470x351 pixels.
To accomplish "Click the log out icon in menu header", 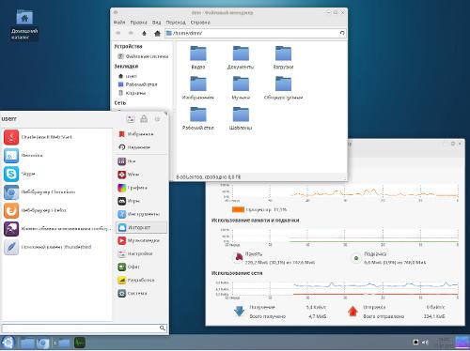I will [157, 118].
